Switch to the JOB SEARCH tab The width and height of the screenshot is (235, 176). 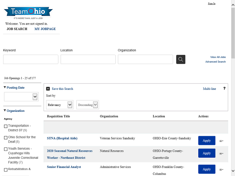[17, 29]
